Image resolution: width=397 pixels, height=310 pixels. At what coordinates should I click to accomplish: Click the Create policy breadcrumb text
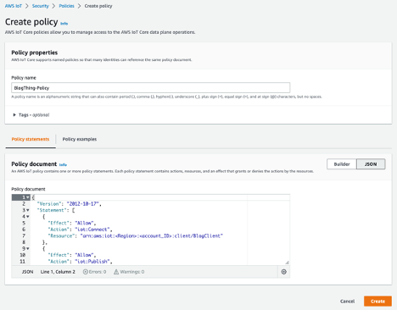coord(98,6)
